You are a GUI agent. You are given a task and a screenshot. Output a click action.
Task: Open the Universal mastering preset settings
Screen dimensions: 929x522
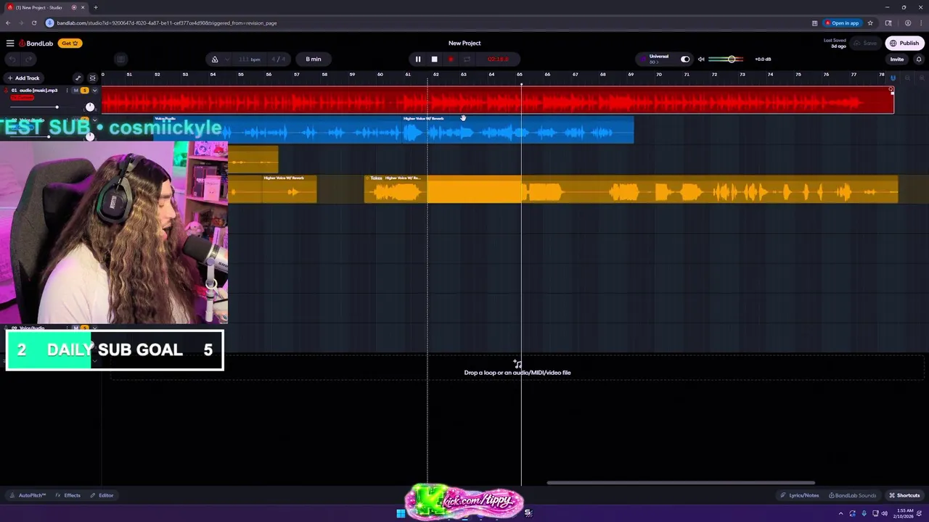658,59
